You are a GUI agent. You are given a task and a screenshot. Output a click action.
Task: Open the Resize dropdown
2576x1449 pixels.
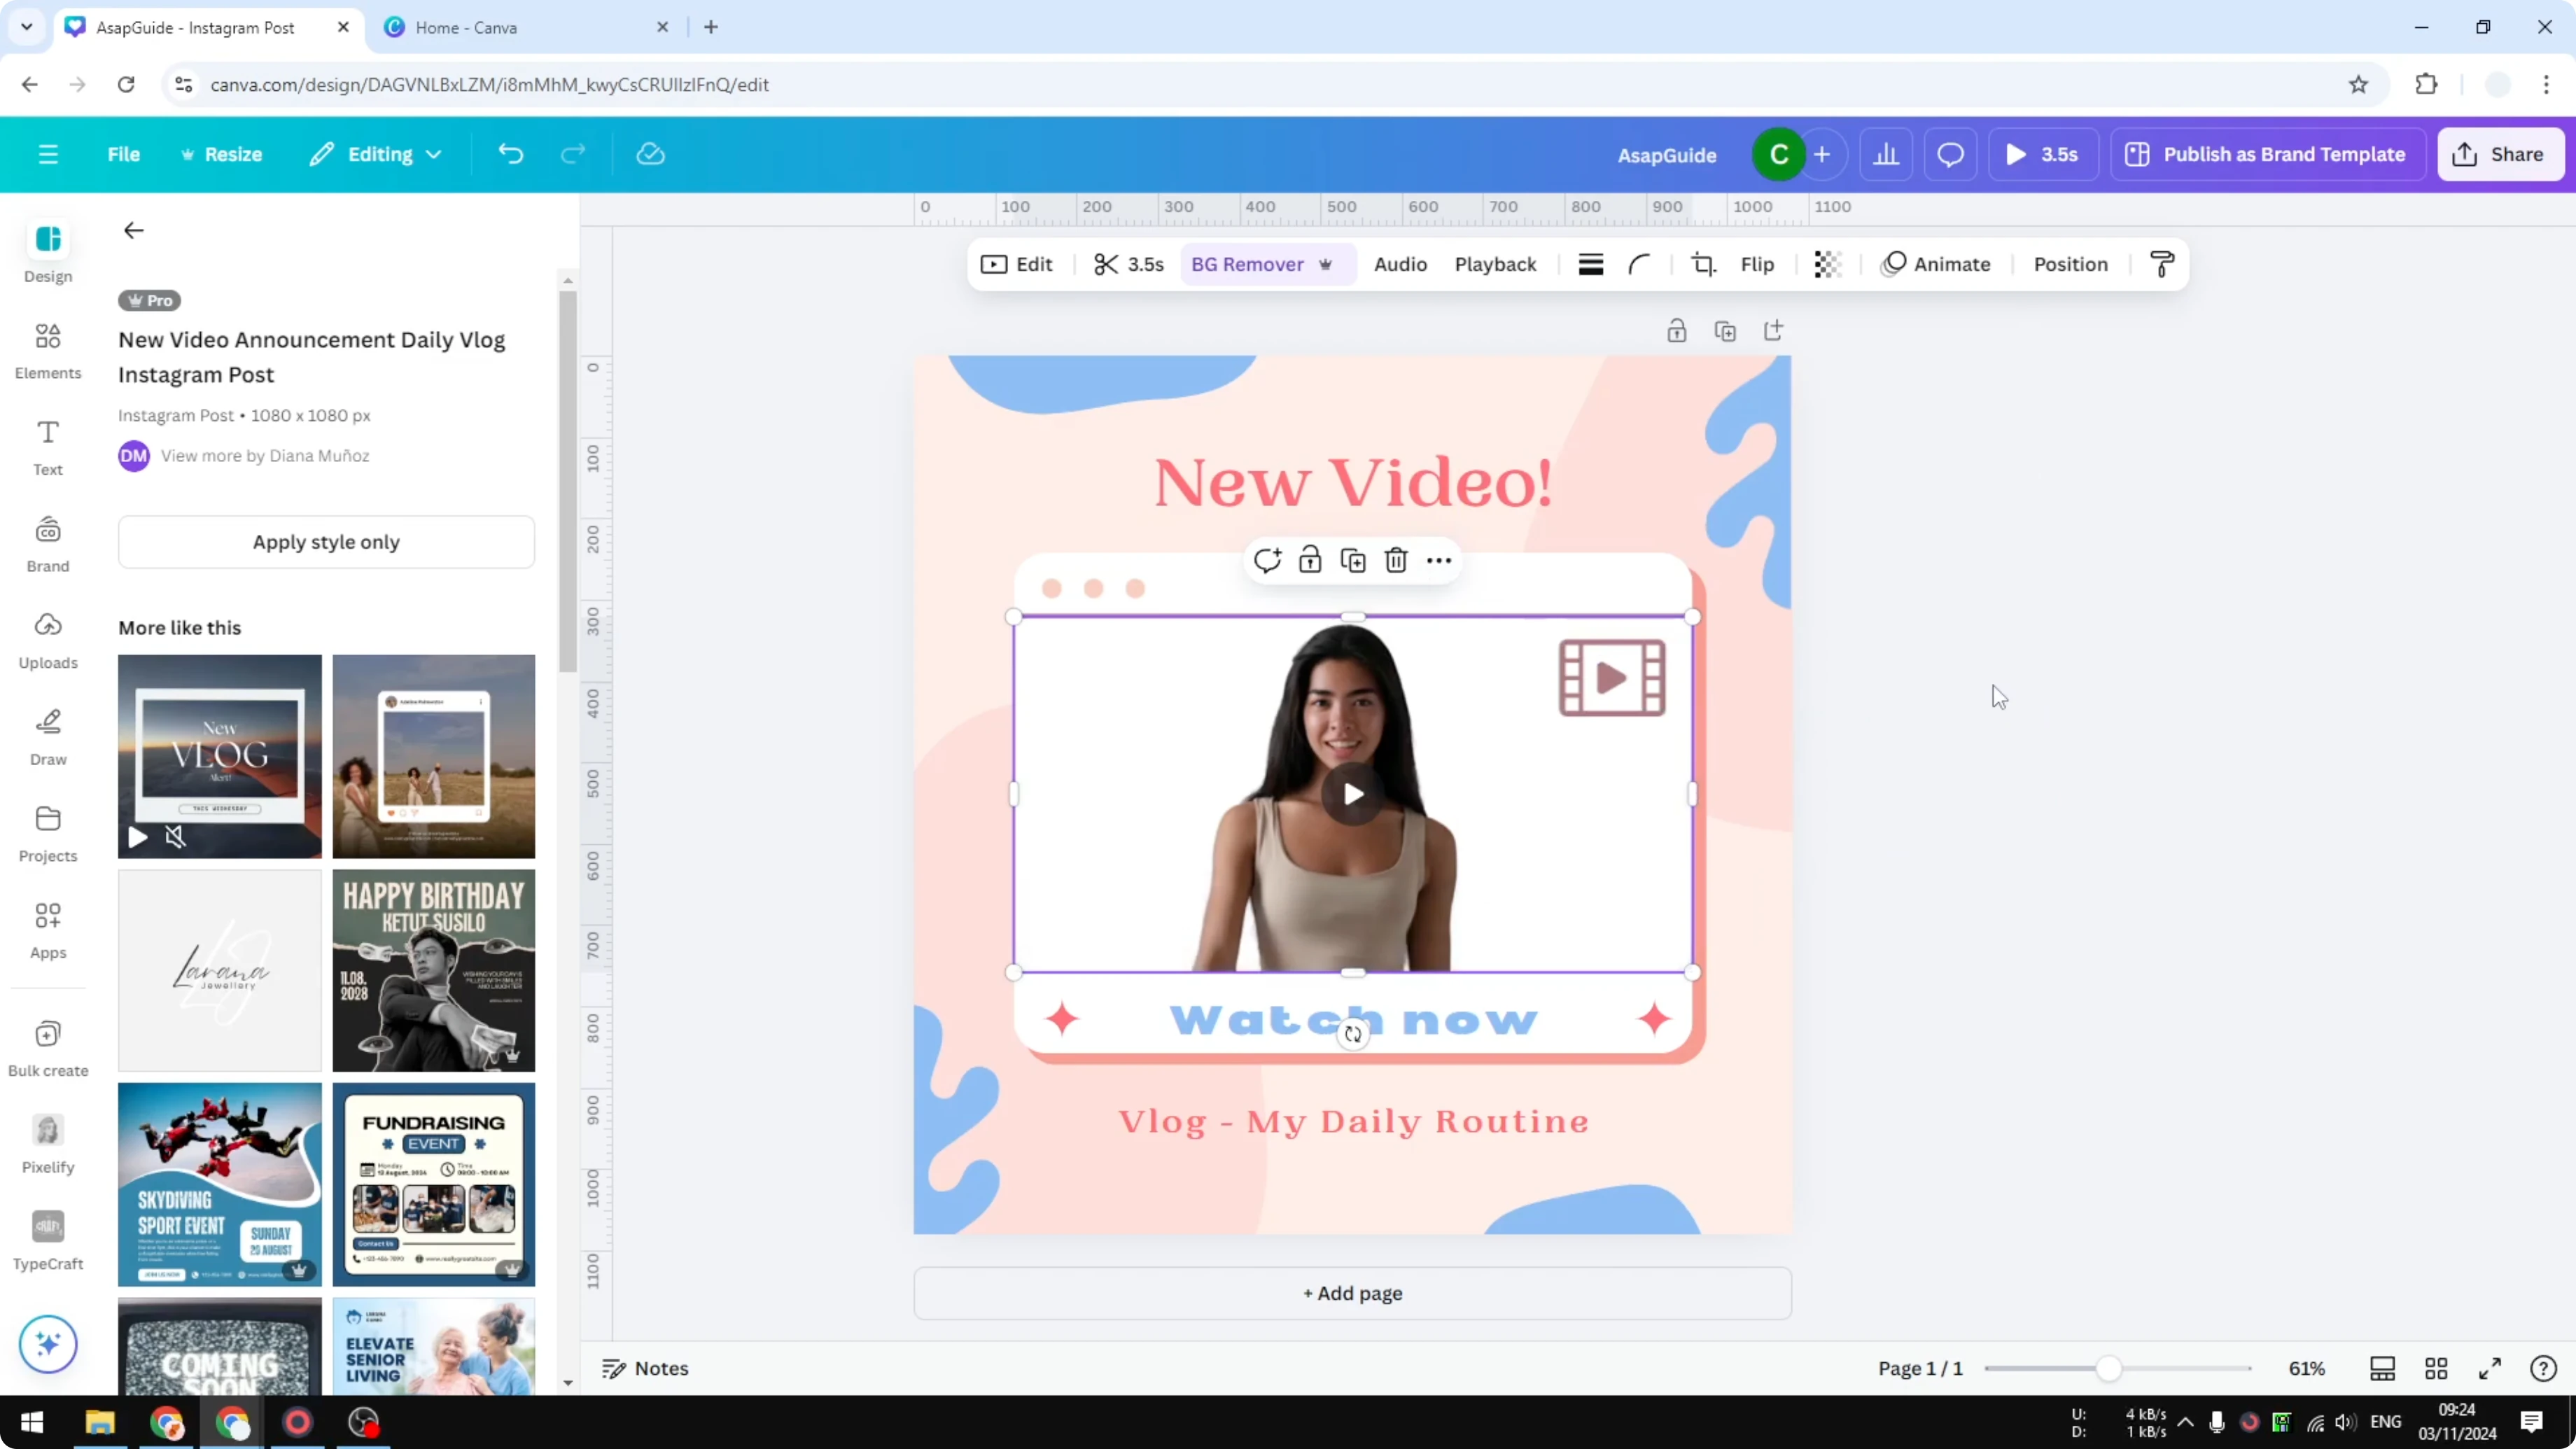(222, 154)
